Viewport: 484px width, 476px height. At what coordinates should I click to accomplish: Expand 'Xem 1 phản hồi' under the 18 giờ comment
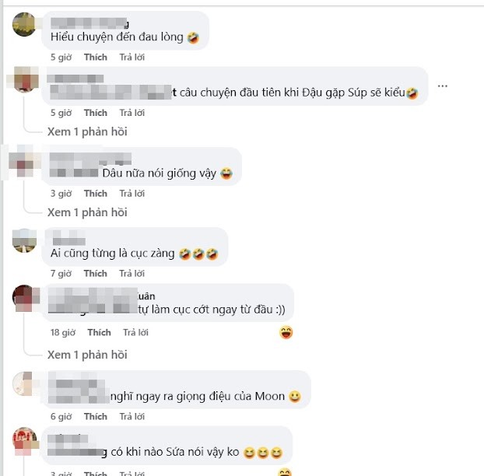87,355
